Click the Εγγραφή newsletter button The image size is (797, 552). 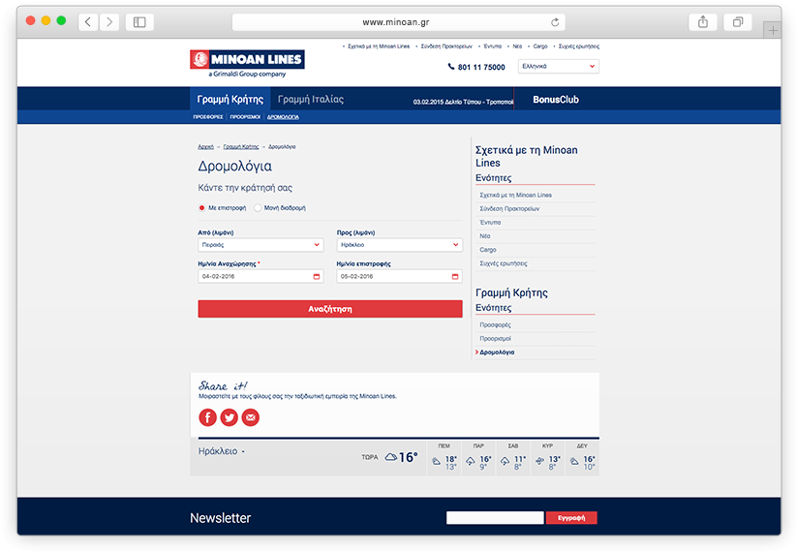coord(571,518)
